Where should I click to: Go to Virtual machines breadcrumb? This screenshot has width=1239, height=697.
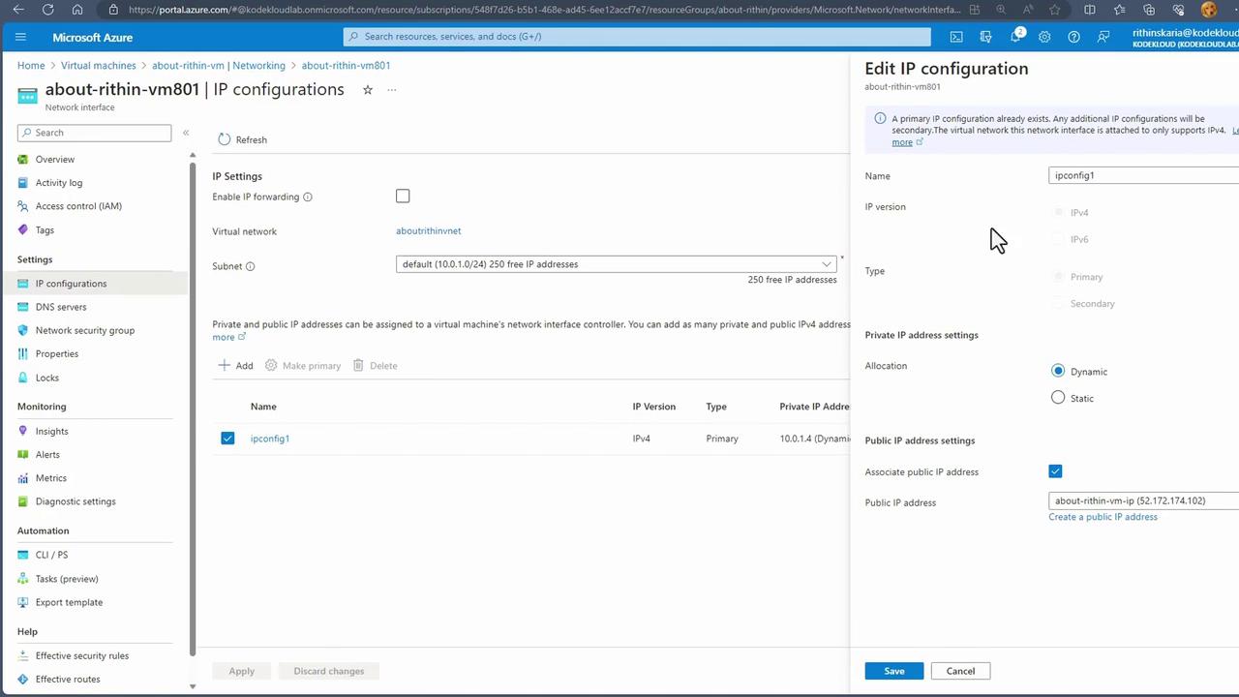(99, 66)
